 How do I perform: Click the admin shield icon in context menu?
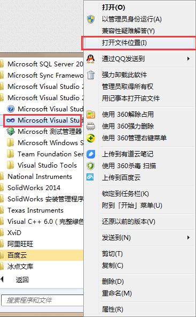point(91,19)
